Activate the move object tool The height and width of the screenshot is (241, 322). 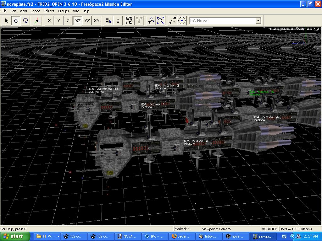(16, 21)
